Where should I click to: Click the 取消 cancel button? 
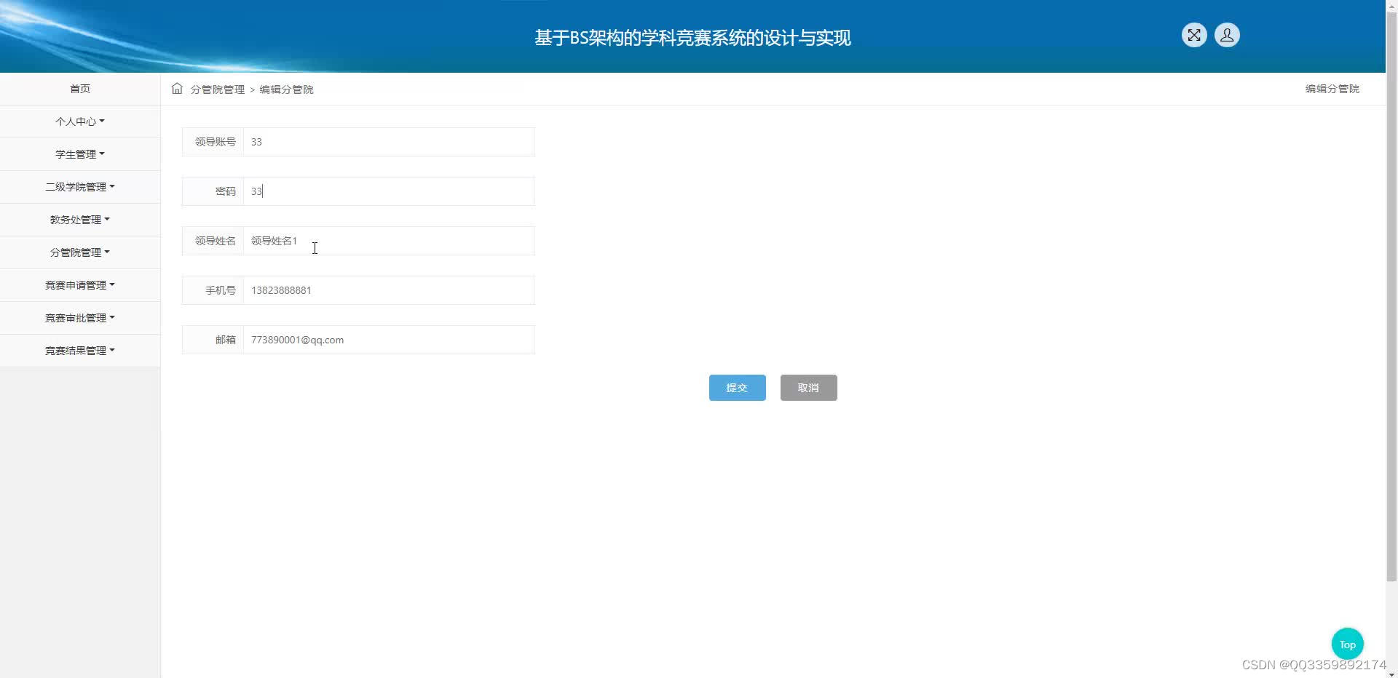(x=809, y=388)
